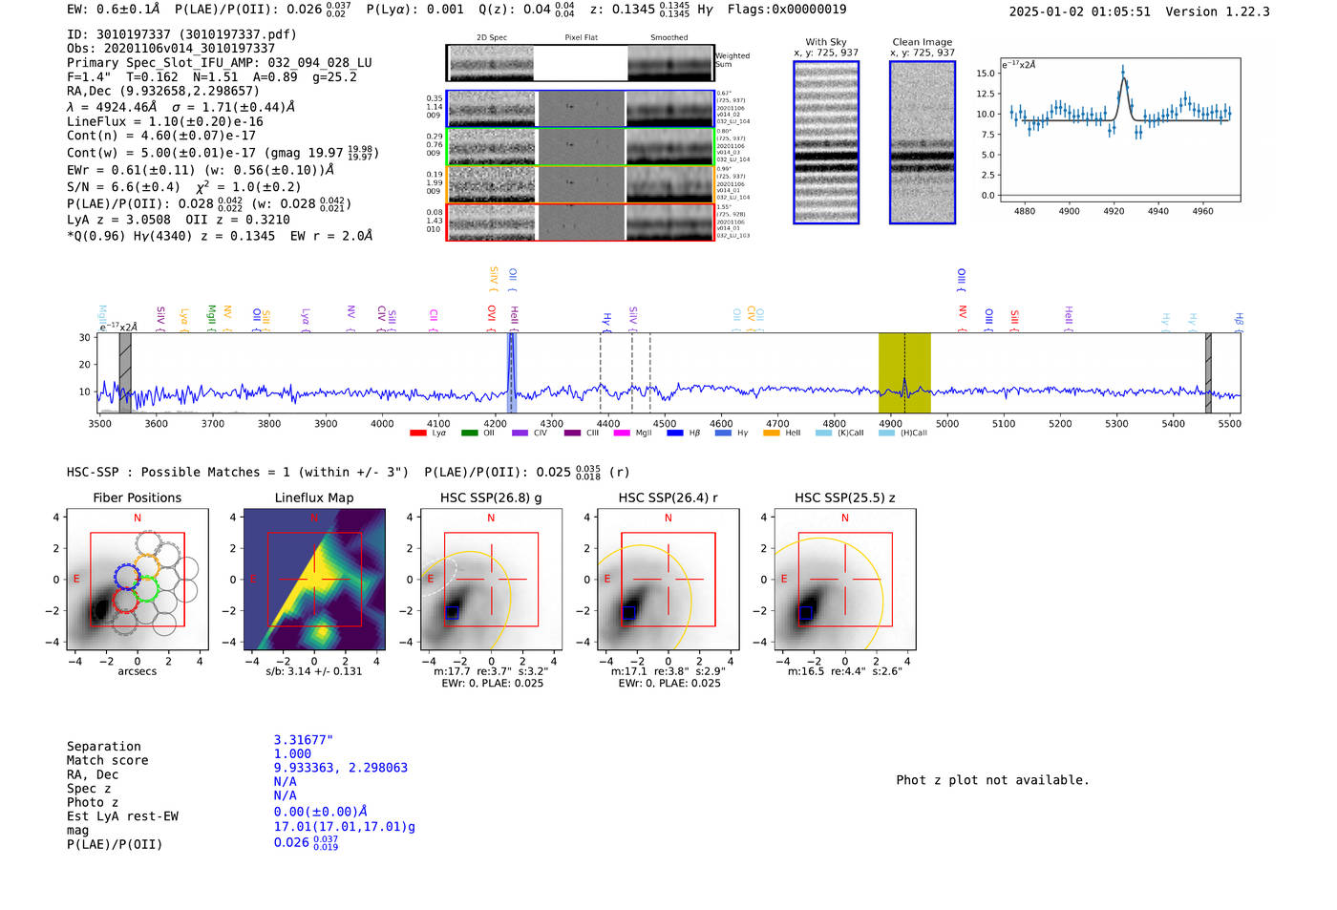Open the orange-bordered fiber spectrum row
Image resolution: width=1337 pixels, height=910 pixels.
pos(581,184)
